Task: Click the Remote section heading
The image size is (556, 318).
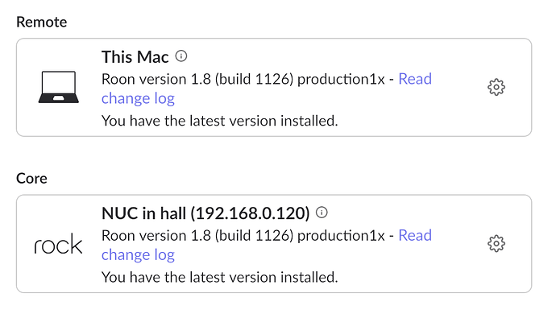Action: point(41,22)
